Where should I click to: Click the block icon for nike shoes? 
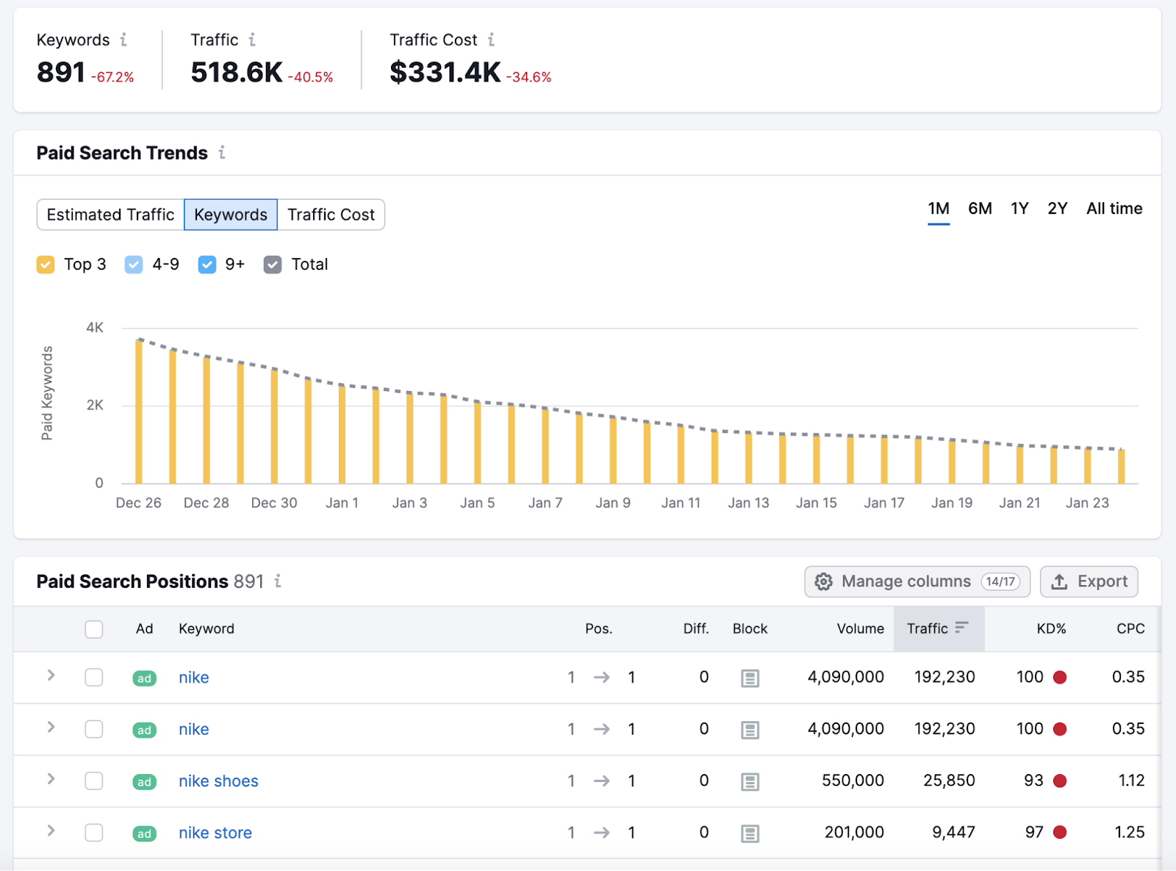coord(749,781)
